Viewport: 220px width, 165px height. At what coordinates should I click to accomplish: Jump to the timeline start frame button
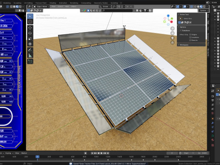click(92, 153)
